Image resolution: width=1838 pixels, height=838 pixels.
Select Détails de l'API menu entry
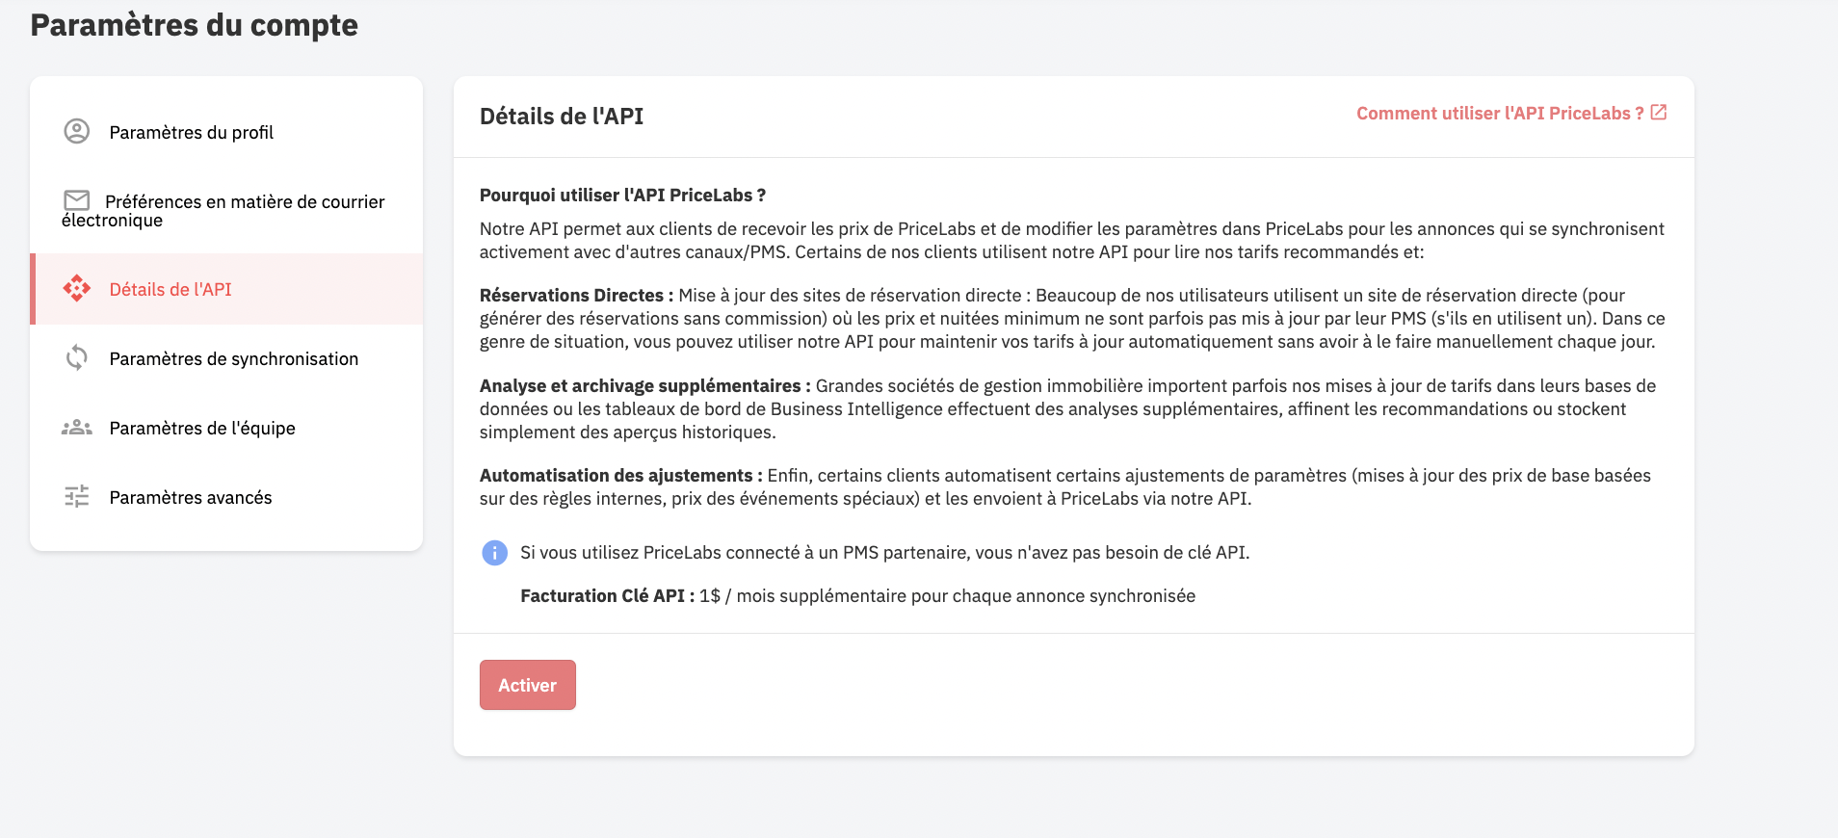tap(226, 289)
